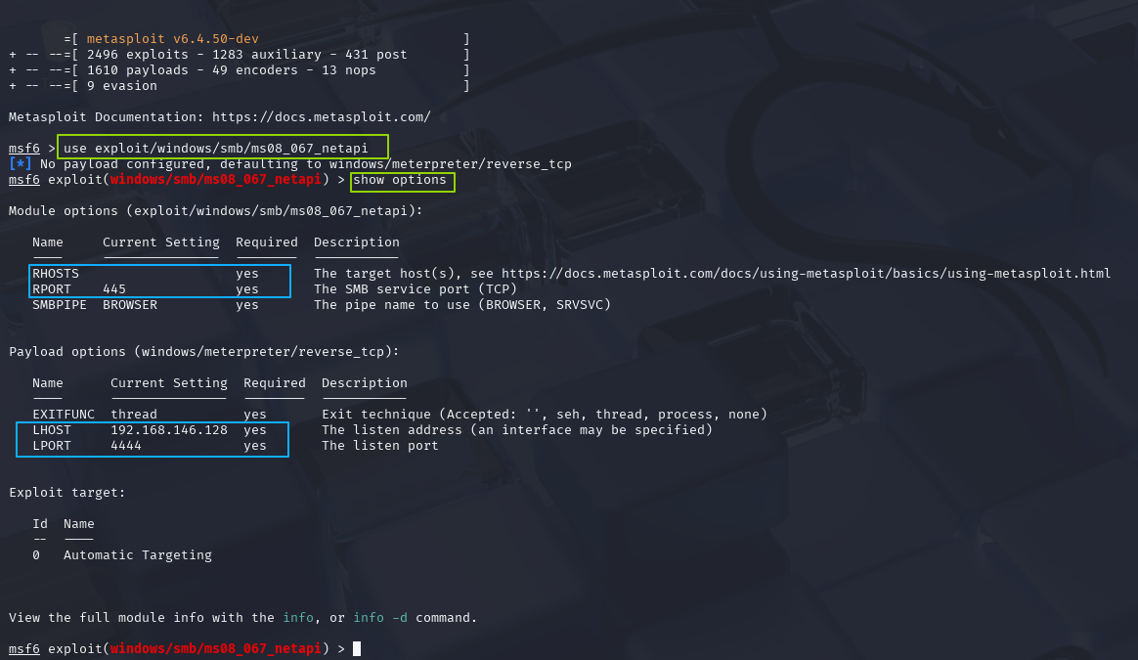The height and width of the screenshot is (660, 1138).
Task: Click the SMBPIPE option name
Action: pos(59,305)
